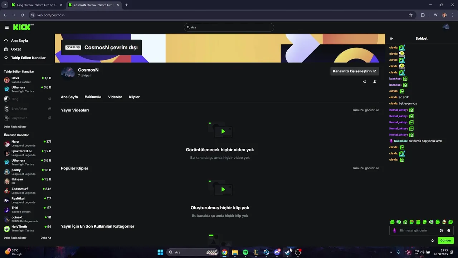Image resolution: width=458 pixels, height=258 pixels.
Task: Click Tümünü görüntüle for Popüler Klipler
Action: pos(366,168)
